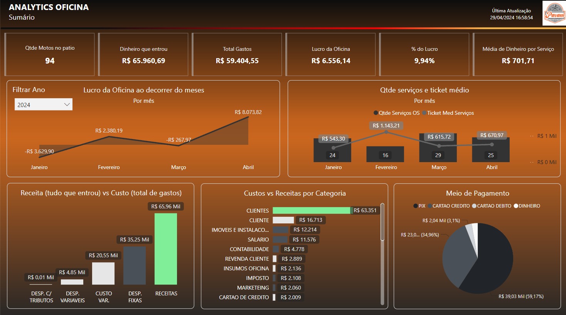Click the -R$ 267,97 Março profit label
The height and width of the screenshot is (315, 566).
click(x=179, y=140)
